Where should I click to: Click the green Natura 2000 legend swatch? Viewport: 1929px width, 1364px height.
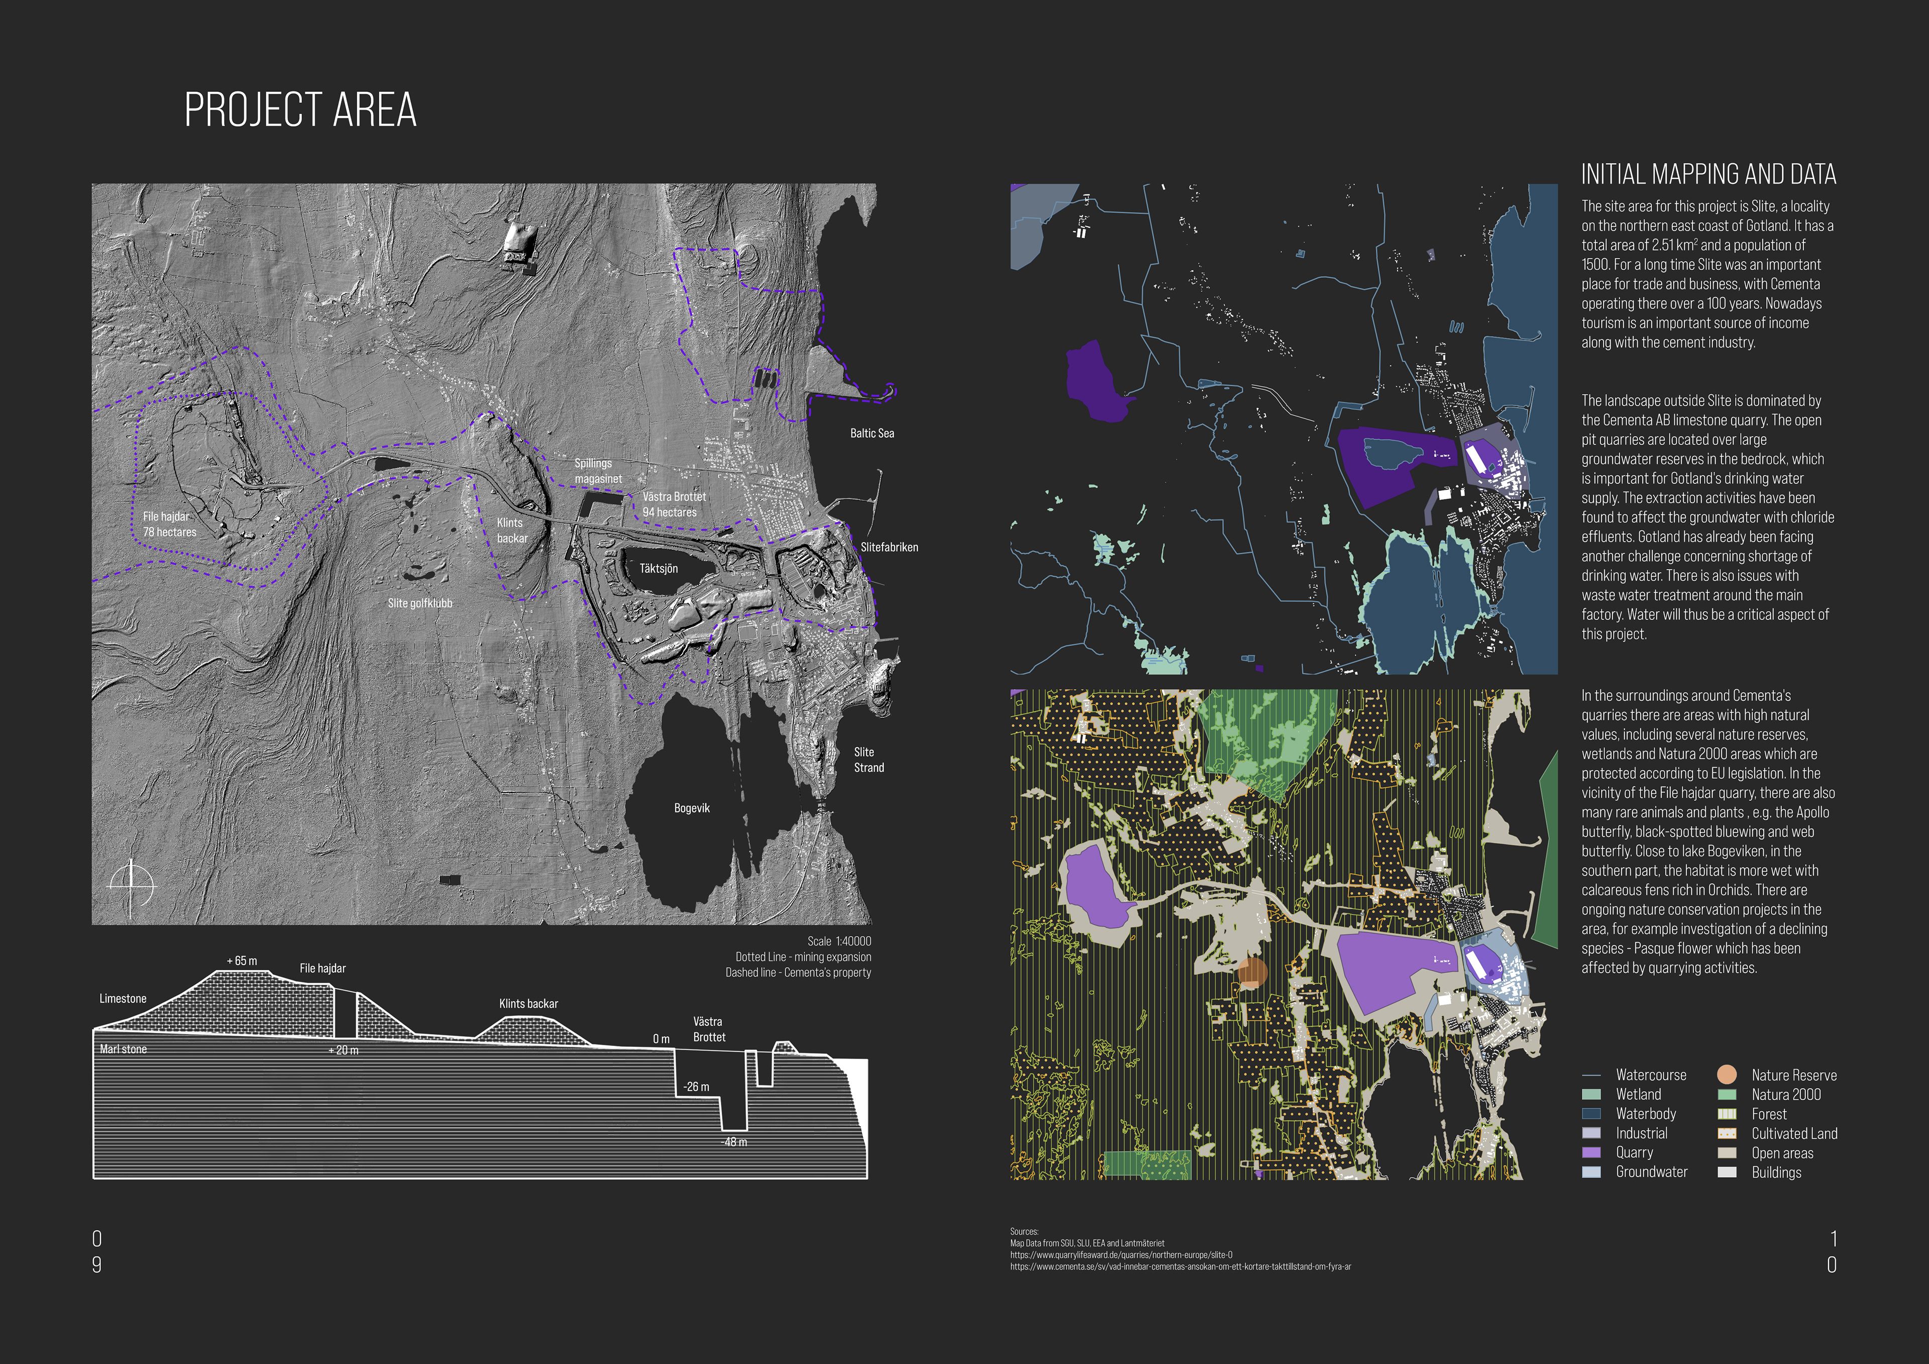click(1727, 1094)
